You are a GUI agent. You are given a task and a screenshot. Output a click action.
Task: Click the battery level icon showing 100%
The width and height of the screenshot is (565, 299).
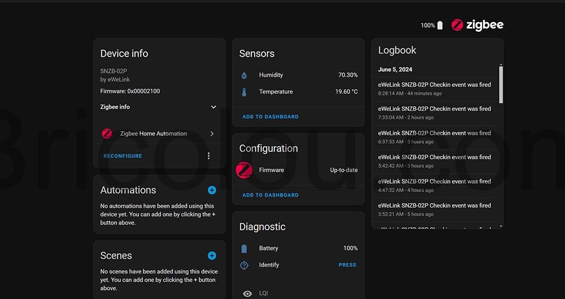coord(440,25)
